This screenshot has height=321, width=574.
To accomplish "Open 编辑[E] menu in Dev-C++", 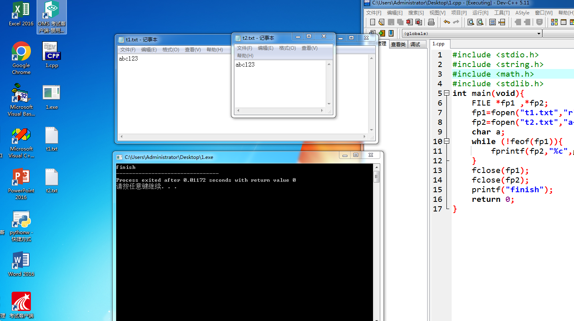I will click(395, 13).
